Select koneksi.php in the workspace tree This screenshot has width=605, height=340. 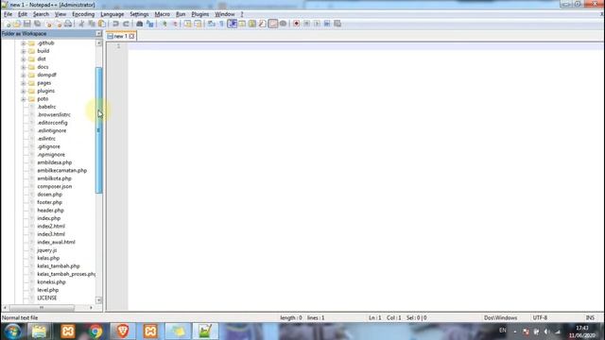[x=51, y=282]
